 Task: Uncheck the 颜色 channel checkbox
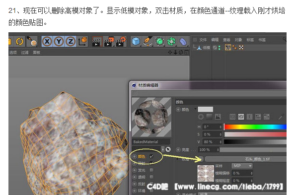coord(151,156)
